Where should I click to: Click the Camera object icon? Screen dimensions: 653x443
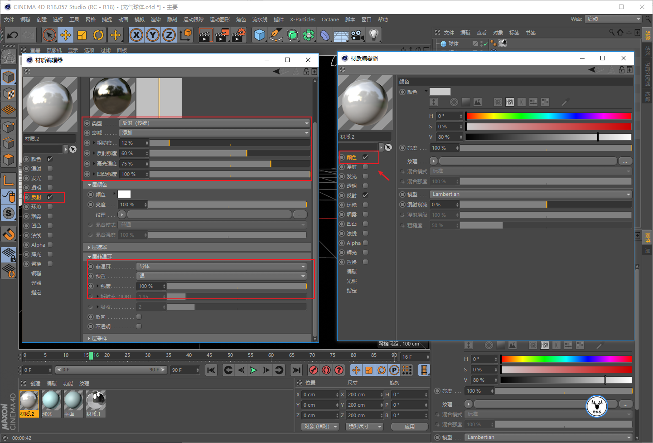click(358, 35)
